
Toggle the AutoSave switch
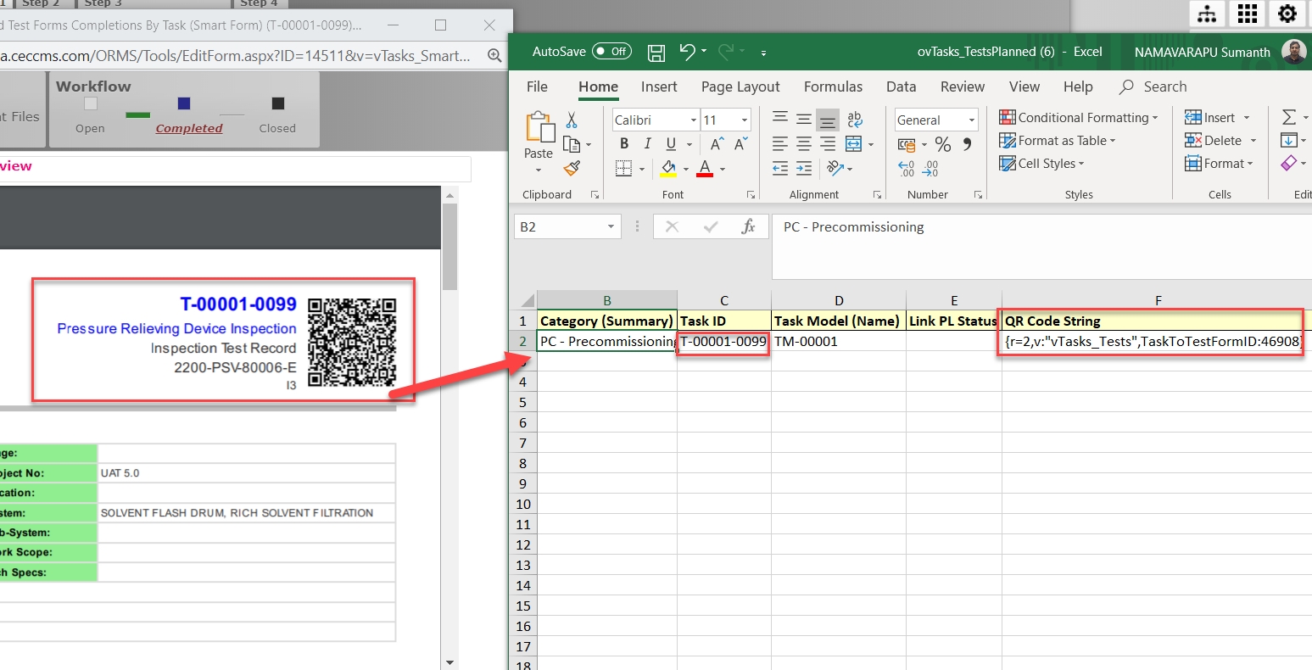tap(611, 52)
